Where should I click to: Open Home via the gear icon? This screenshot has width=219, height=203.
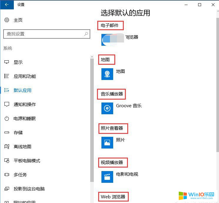pos(7,20)
